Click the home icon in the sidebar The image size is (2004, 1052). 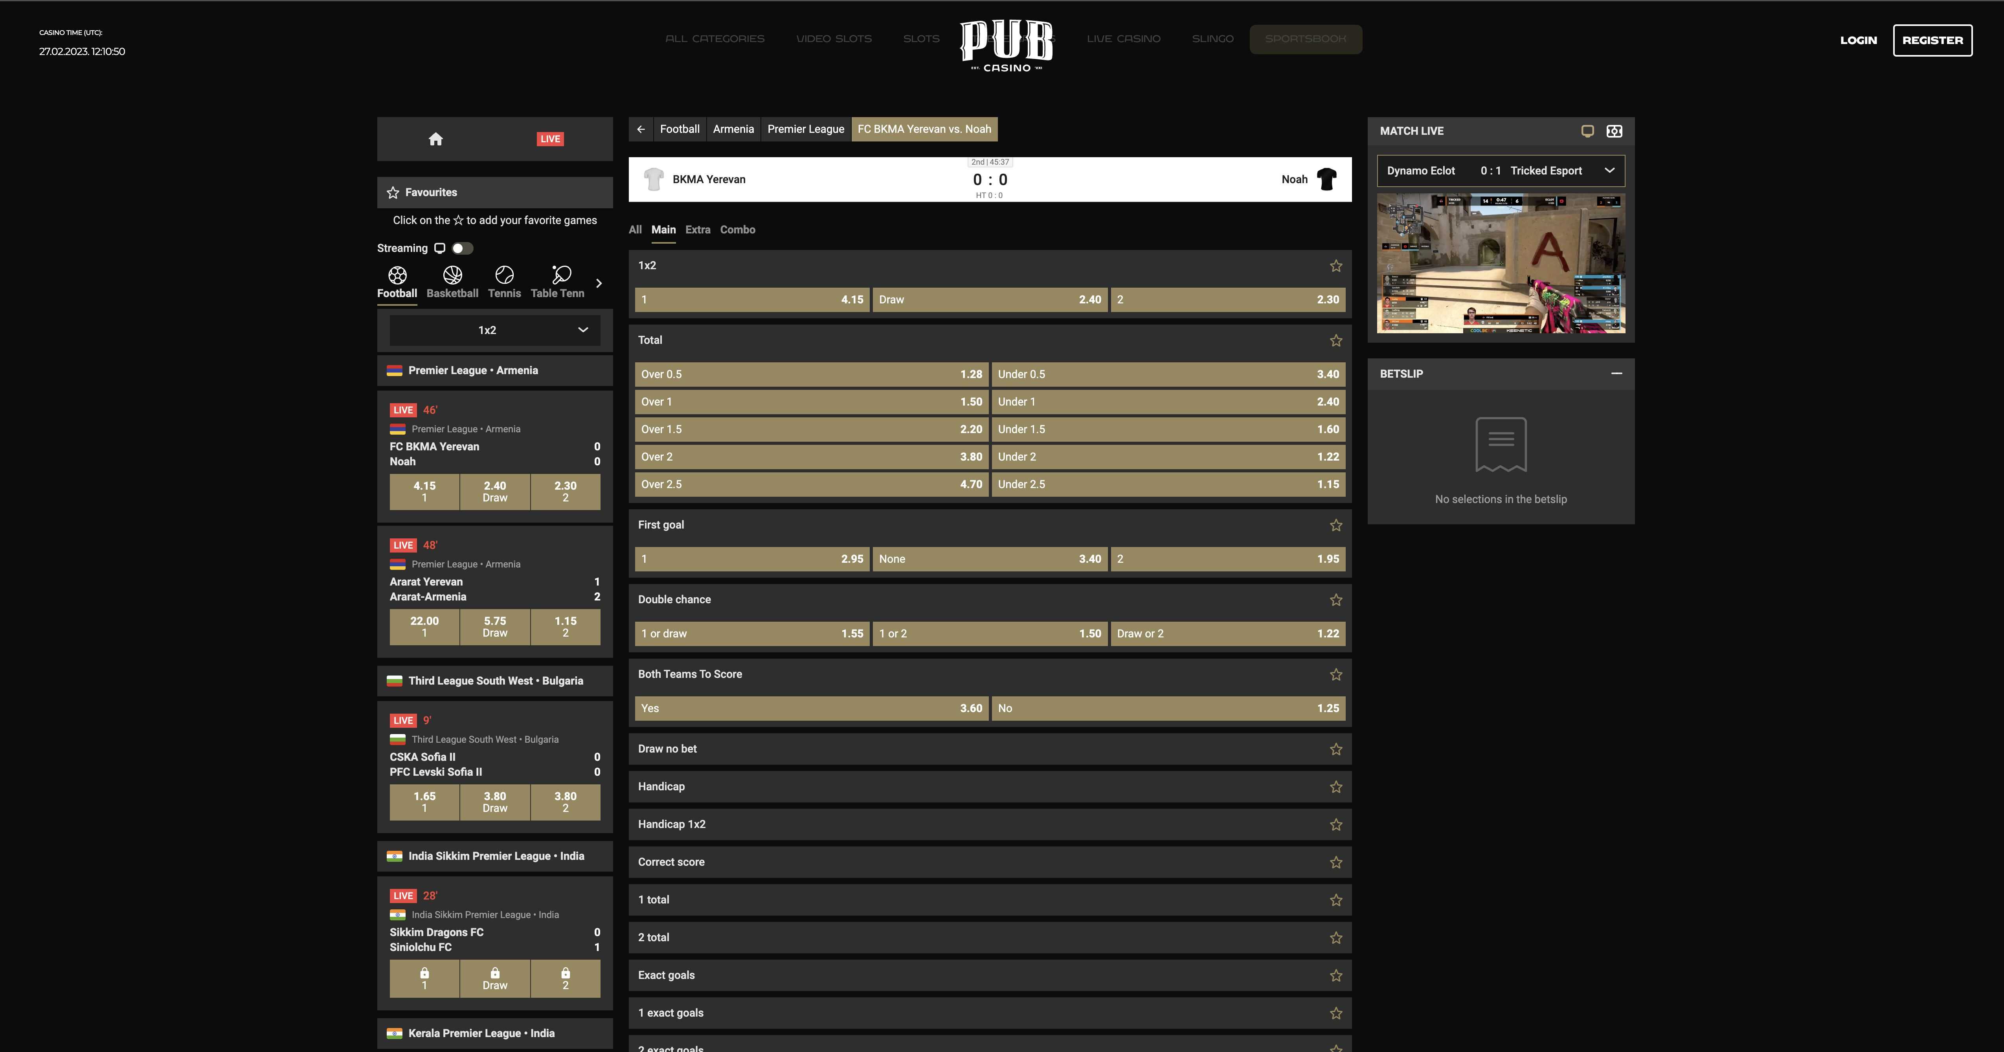click(436, 138)
